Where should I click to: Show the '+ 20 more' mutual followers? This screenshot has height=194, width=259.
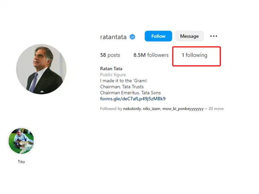(x=215, y=109)
